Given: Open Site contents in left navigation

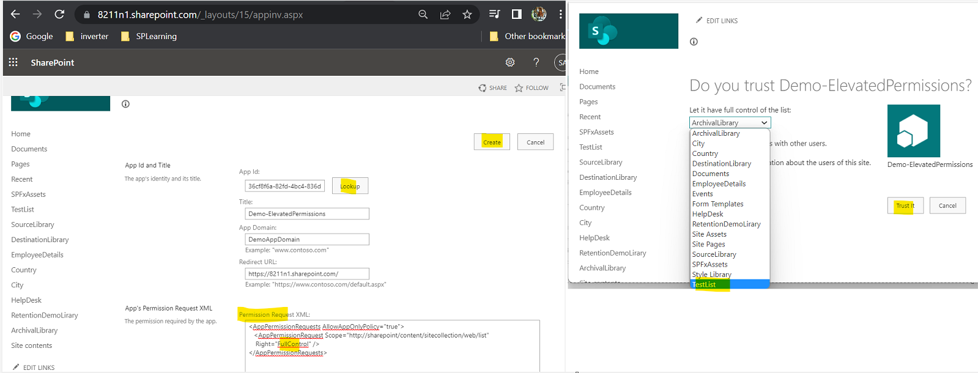Looking at the screenshot, I should click(31, 345).
